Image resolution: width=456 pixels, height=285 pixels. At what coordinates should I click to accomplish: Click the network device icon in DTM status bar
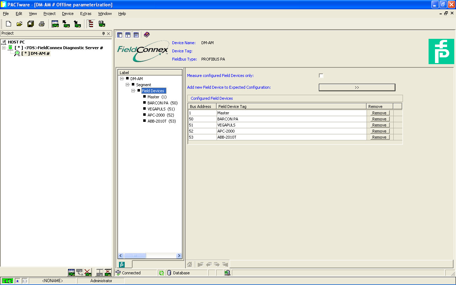pos(227,273)
